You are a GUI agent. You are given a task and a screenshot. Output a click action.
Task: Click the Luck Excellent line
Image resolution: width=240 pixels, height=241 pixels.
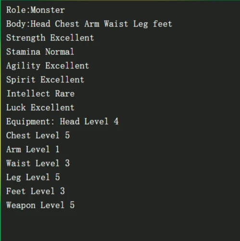pyautogui.click(x=40, y=107)
